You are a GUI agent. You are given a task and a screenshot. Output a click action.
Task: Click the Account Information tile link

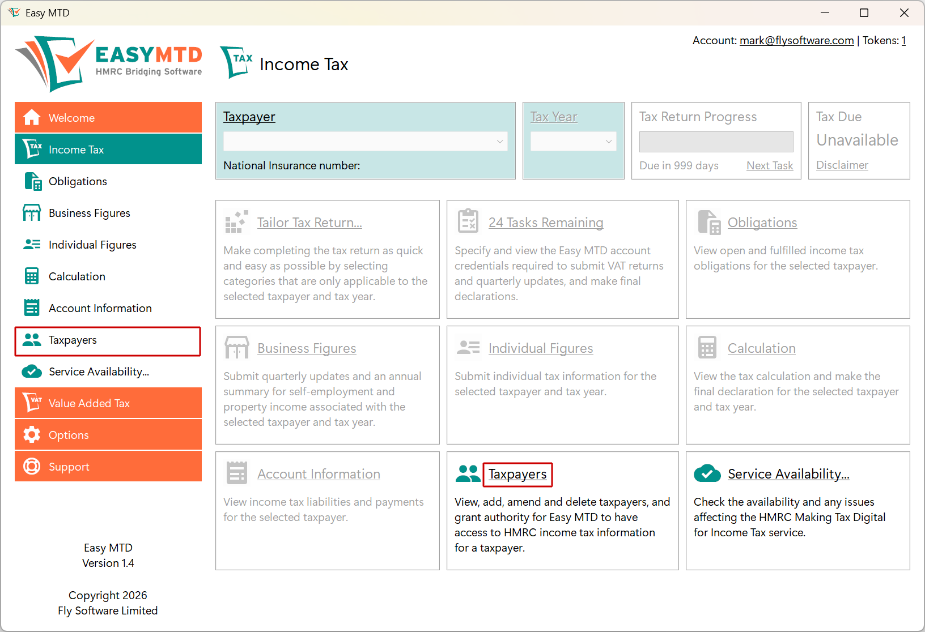tap(319, 474)
